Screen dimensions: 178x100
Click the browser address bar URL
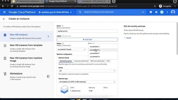click(68, 6)
